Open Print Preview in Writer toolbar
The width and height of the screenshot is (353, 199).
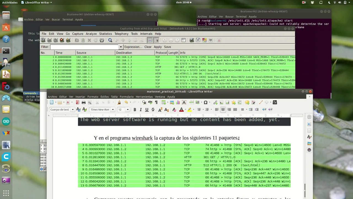click(90, 102)
